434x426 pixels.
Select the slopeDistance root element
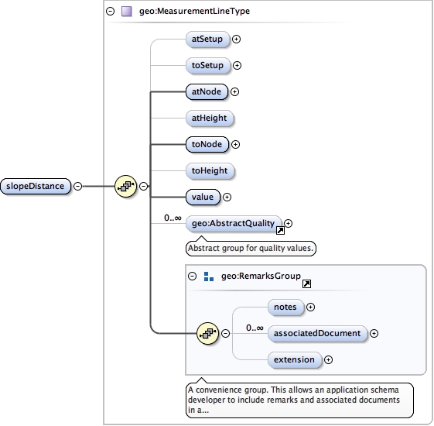click(x=36, y=186)
